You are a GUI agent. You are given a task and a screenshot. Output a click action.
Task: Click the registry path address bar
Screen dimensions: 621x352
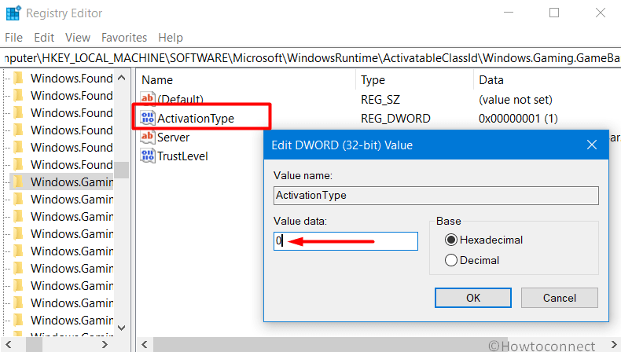point(310,58)
